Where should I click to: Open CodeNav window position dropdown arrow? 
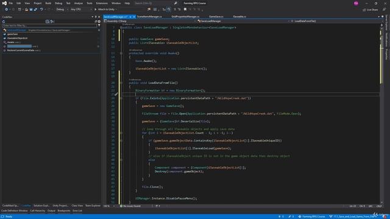[93, 17]
